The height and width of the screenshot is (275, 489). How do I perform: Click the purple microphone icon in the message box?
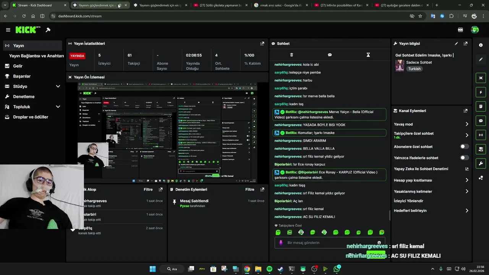point(281,243)
